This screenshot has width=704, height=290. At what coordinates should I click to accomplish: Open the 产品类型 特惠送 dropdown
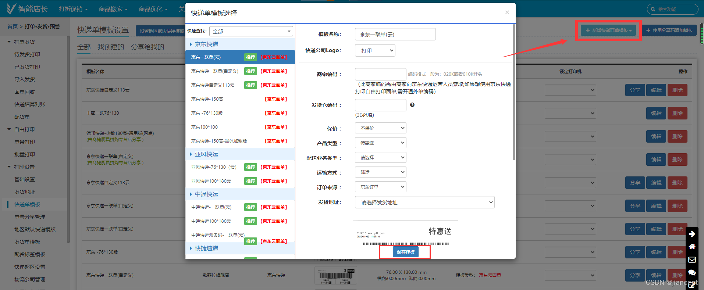[x=381, y=143]
